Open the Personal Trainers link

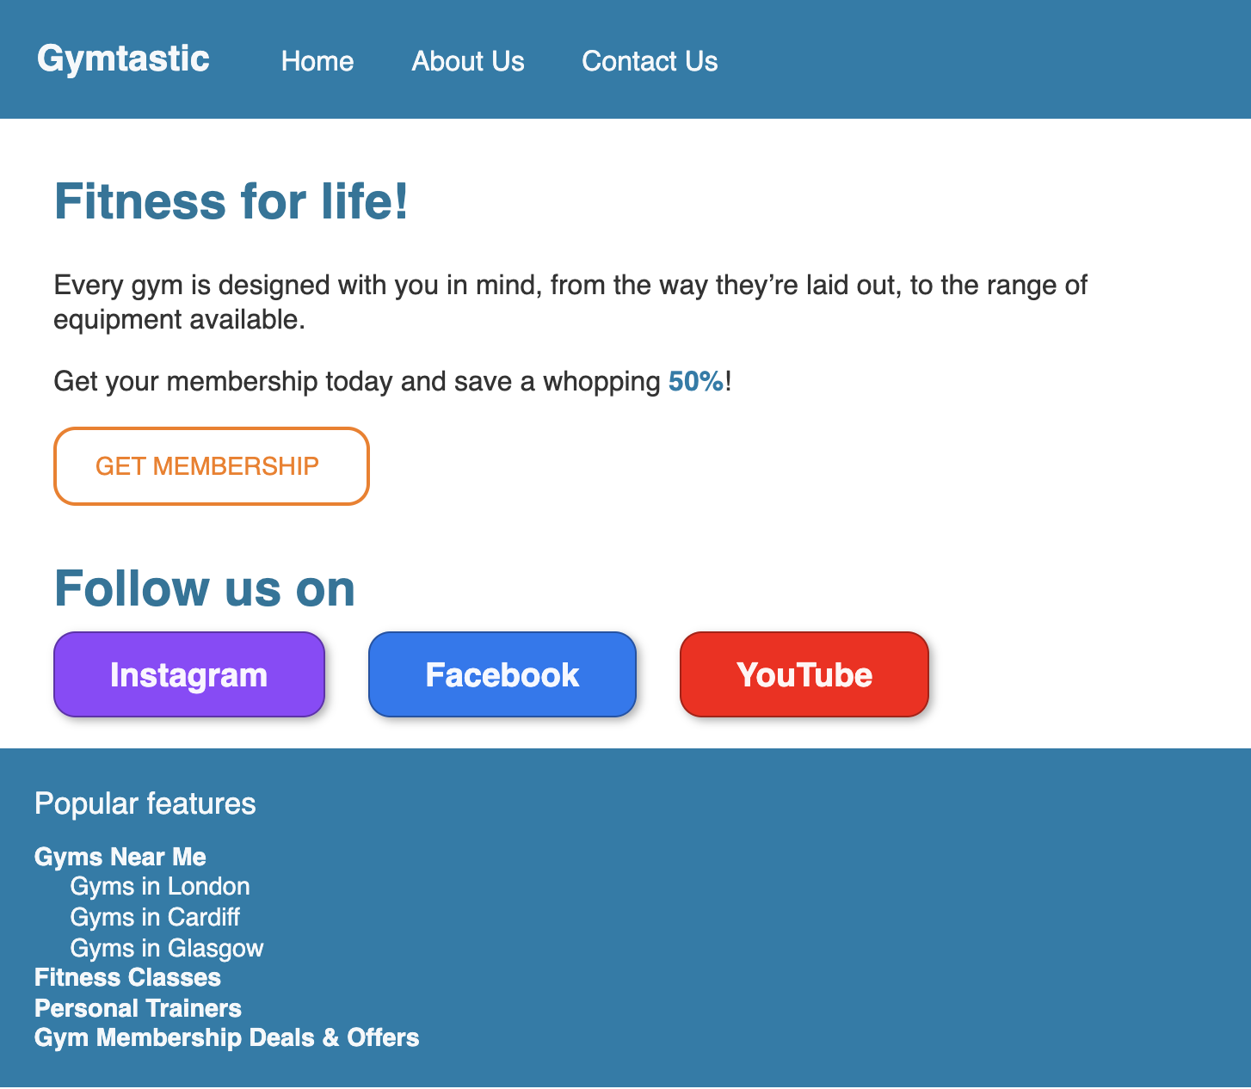[x=138, y=1007]
